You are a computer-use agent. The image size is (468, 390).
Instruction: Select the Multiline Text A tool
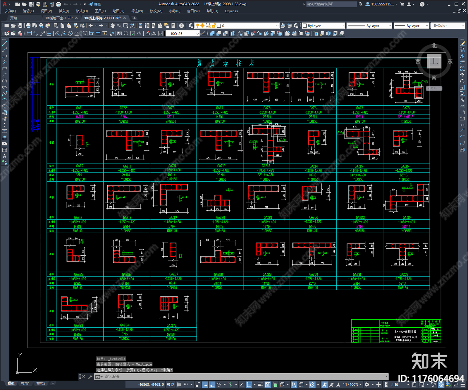4,156
